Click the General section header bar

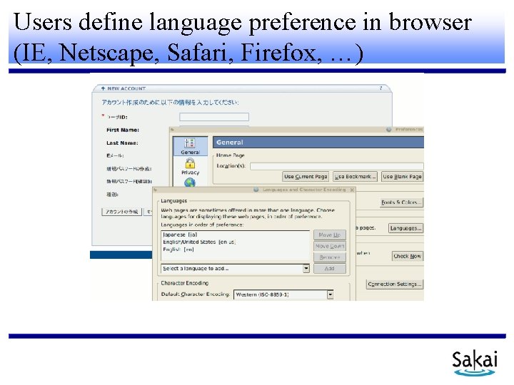(318, 143)
